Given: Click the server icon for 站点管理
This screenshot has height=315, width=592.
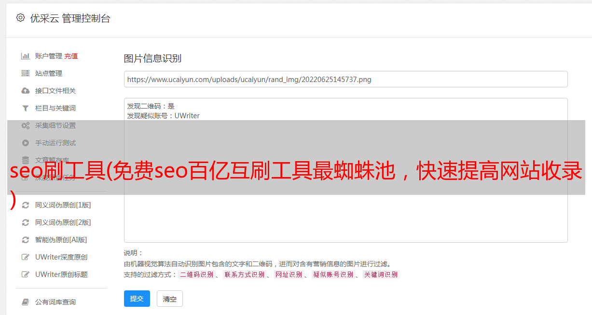Looking at the screenshot, I should [x=26, y=73].
